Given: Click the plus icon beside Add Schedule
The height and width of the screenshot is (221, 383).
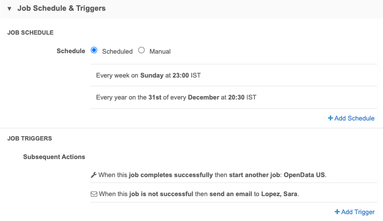Looking at the screenshot, I should pyautogui.click(x=330, y=118).
